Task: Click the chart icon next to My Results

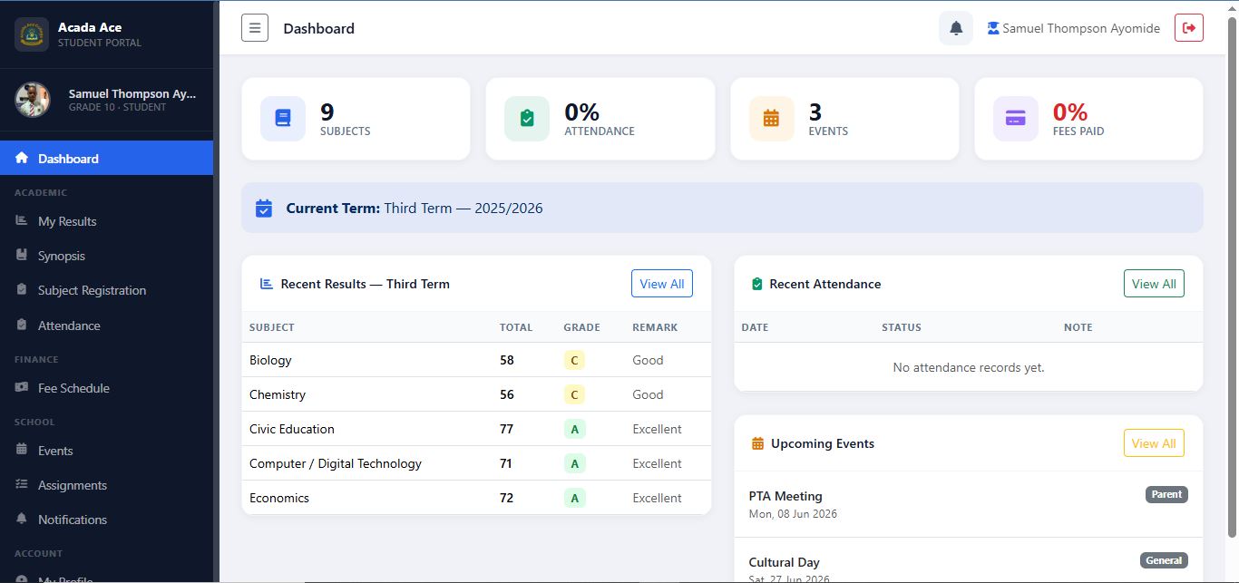Action: [22, 220]
